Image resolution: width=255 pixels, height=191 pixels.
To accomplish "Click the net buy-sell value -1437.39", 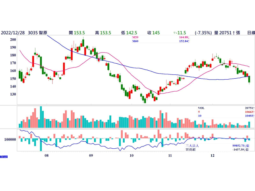I will (241, 150).
